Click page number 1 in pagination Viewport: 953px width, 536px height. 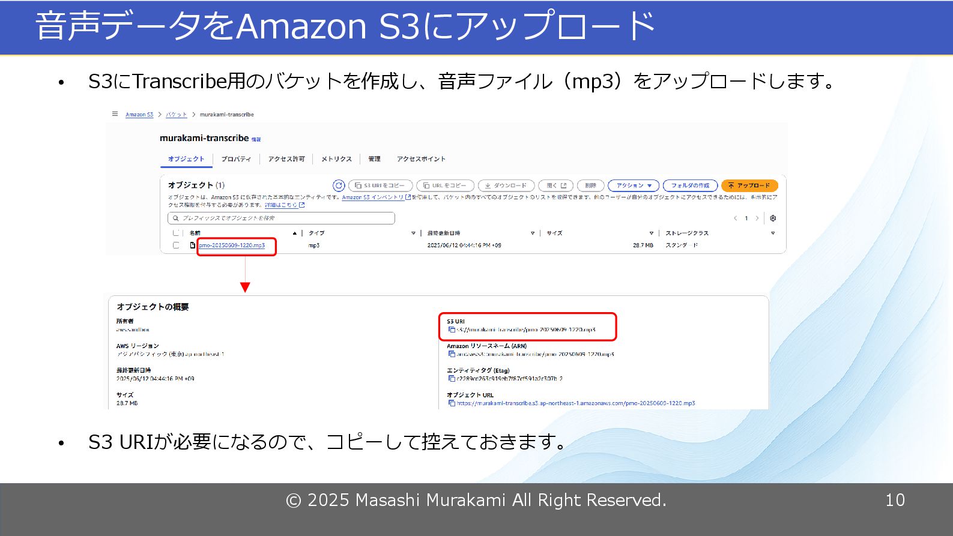tap(746, 218)
